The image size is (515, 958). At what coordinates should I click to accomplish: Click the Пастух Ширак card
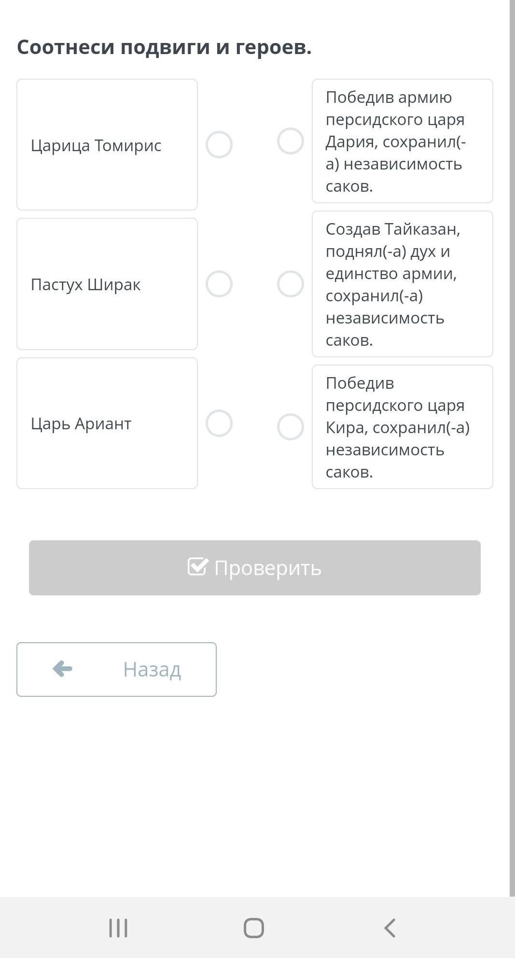107,284
